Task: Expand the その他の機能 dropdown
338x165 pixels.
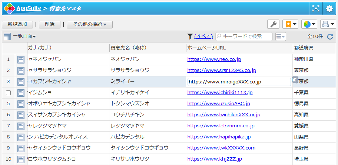Action: coord(89,24)
